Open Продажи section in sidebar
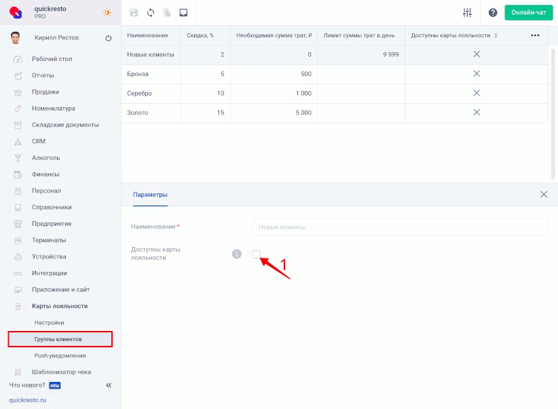This screenshot has width=558, height=409. click(x=45, y=92)
